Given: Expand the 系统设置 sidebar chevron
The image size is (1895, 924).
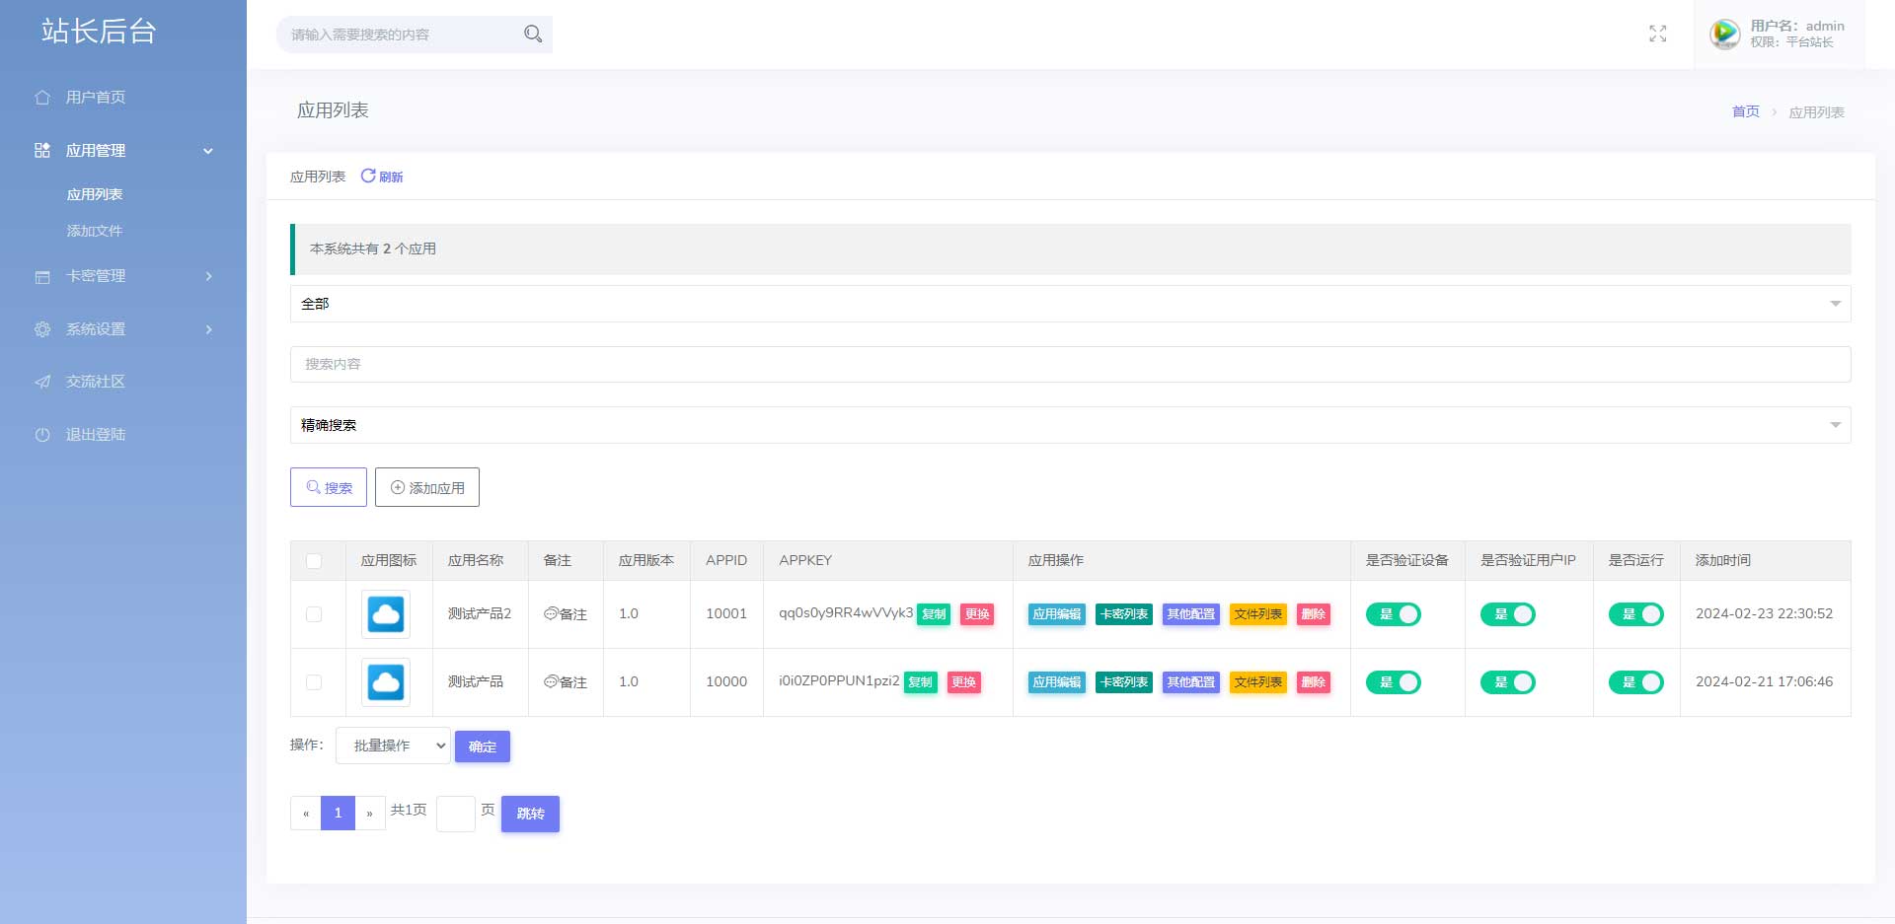Looking at the screenshot, I should tap(208, 329).
